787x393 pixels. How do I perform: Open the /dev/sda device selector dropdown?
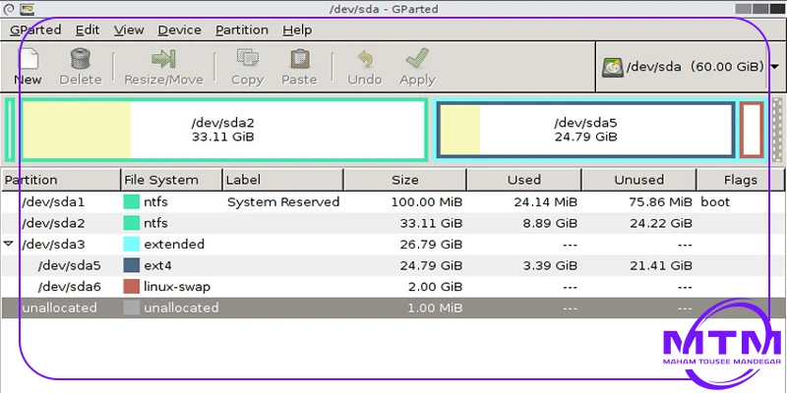click(775, 67)
